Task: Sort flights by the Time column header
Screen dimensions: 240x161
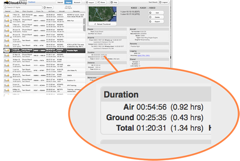Action: [x=17, y=11]
